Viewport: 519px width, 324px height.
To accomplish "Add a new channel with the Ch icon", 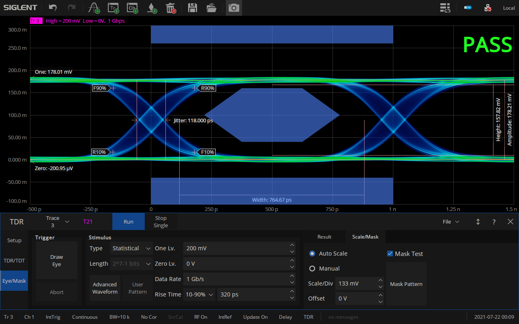I will (132, 8).
